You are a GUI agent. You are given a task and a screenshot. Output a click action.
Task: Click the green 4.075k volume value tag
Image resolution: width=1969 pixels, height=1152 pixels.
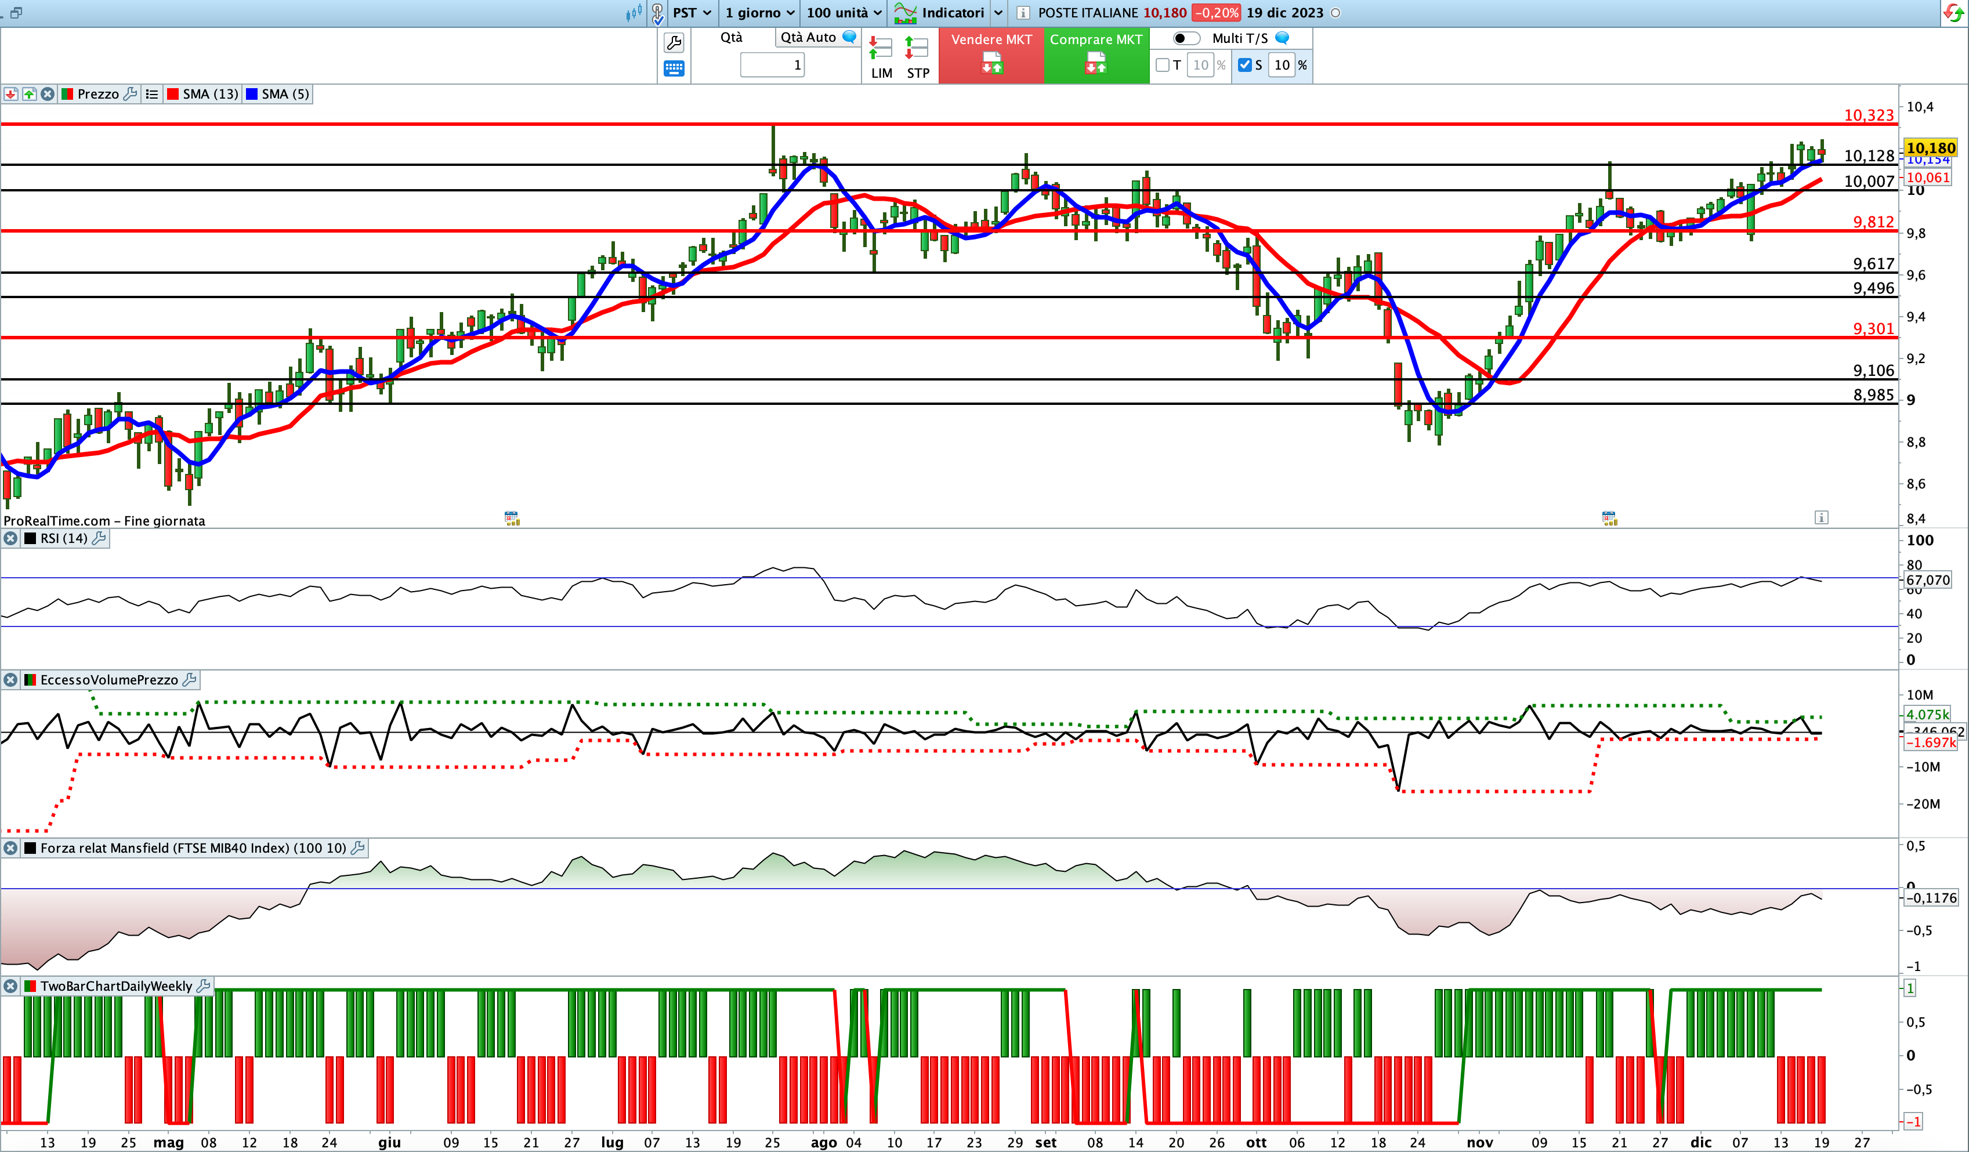[x=1927, y=714]
